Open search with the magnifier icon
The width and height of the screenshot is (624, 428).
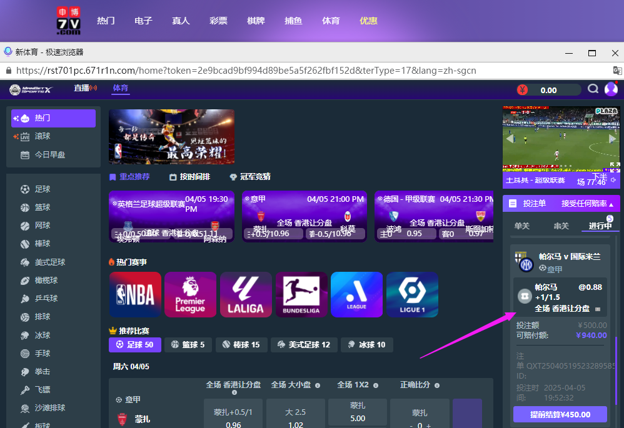[592, 89]
